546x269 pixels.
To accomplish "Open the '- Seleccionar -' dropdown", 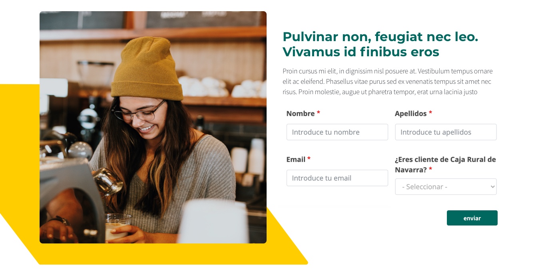I will [x=446, y=187].
